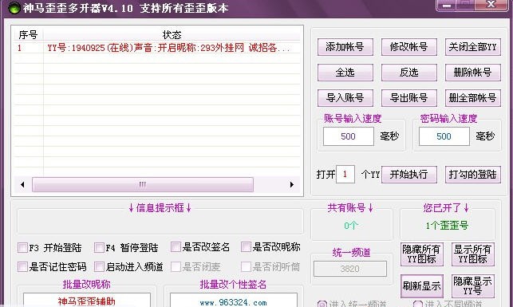Enable F3 开始登陆 checkbox

(22, 247)
